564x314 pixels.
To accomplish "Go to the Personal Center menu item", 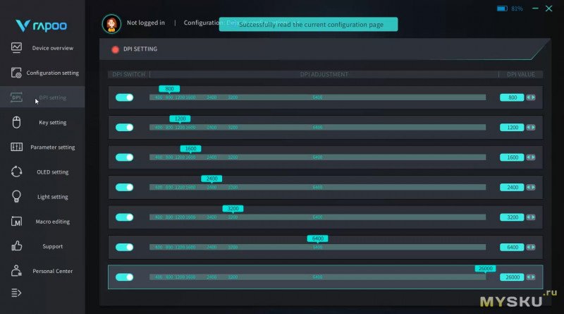I will pyautogui.click(x=52, y=271).
